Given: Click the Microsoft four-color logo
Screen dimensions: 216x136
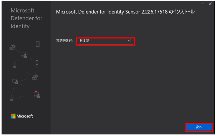Looking at the screenshot, I should [13, 116].
